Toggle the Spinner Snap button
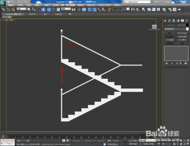This screenshot has width=190, height=146. click(104, 9)
